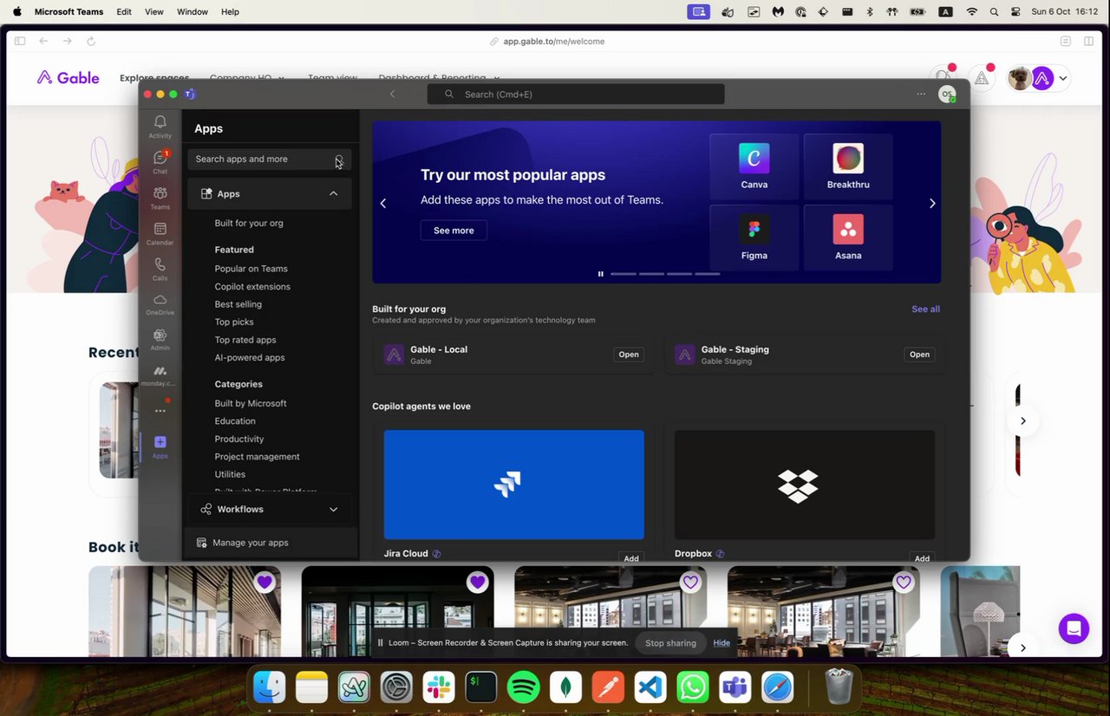View Top rated apps
Viewport: 1110px width, 716px height.
point(245,340)
